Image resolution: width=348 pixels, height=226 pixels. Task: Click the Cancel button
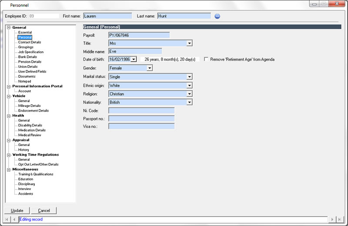coord(44,211)
